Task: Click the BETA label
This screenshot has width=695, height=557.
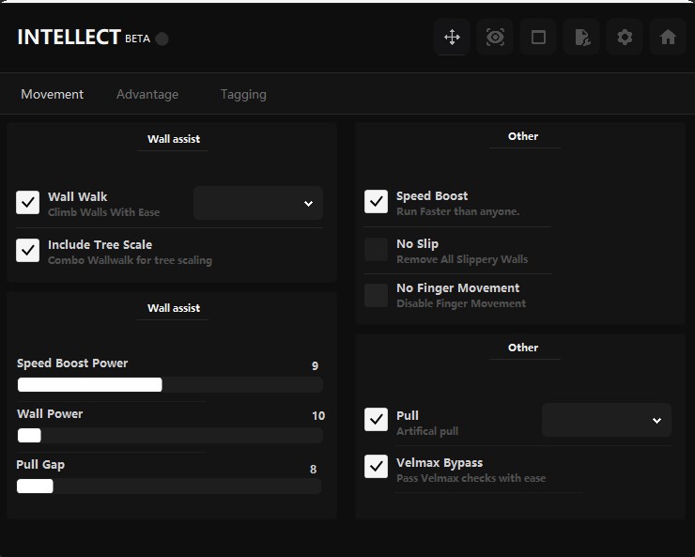Action: [x=137, y=39]
